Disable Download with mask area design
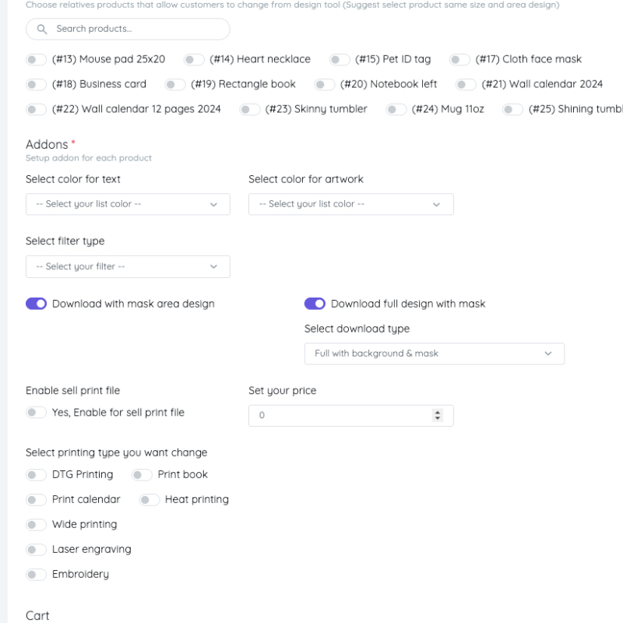 [36, 304]
